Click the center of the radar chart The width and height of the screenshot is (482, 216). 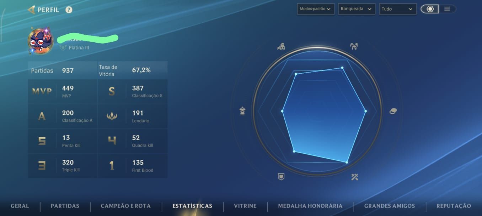[317, 111]
